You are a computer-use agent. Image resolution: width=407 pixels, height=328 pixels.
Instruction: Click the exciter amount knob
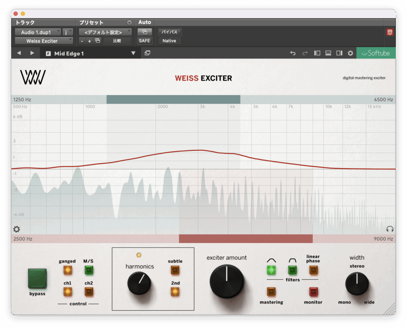(x=227, y=281)
